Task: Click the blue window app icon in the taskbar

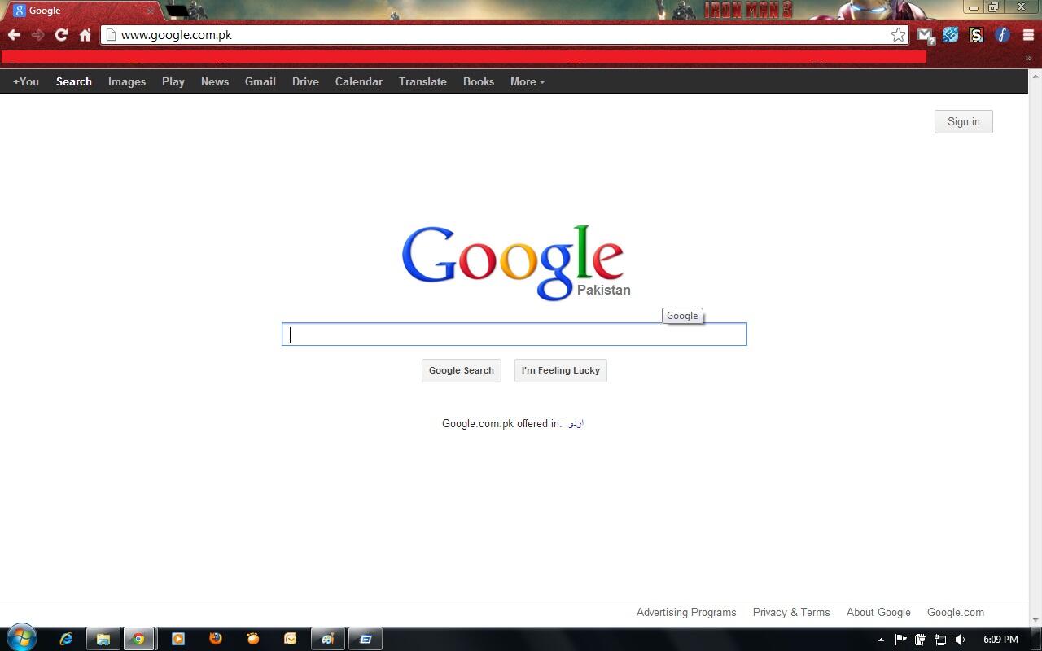Action: coord(366,639)
